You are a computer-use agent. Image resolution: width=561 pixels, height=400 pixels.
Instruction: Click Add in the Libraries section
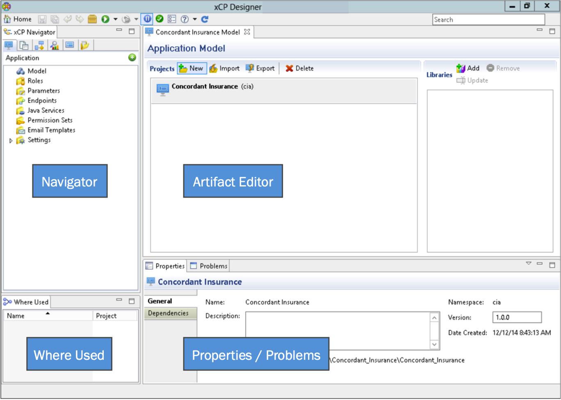[x=468, y=68]
